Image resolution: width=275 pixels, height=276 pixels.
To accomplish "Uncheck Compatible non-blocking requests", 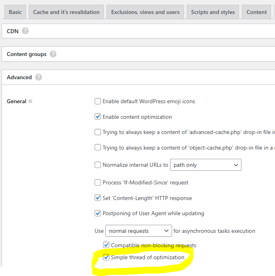I will (106, 245).
